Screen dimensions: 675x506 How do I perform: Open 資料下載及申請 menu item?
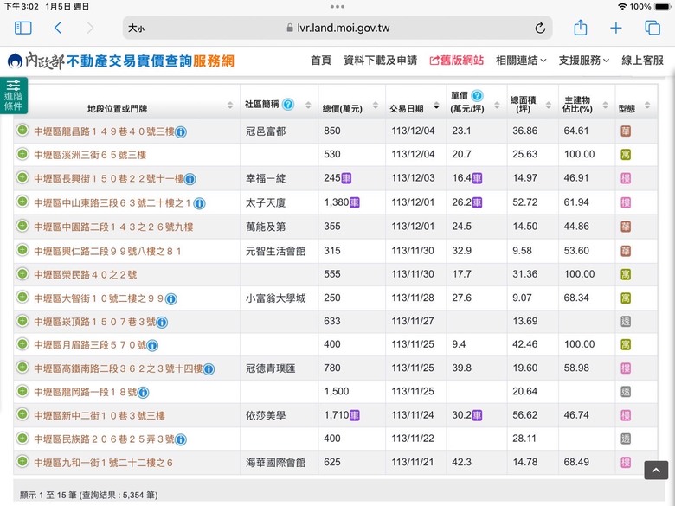pos(380,61)
